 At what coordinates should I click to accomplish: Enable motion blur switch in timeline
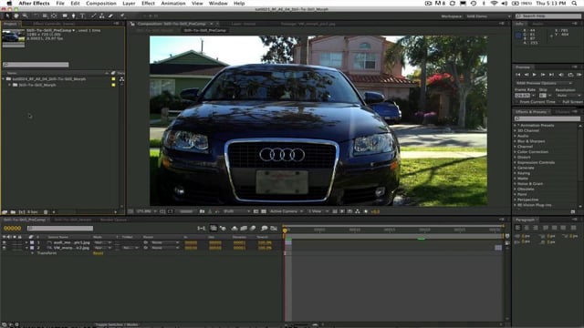coord(253,228)
